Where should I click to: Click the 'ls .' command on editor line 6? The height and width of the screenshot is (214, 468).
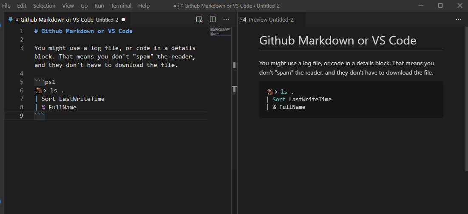[57, 91]
